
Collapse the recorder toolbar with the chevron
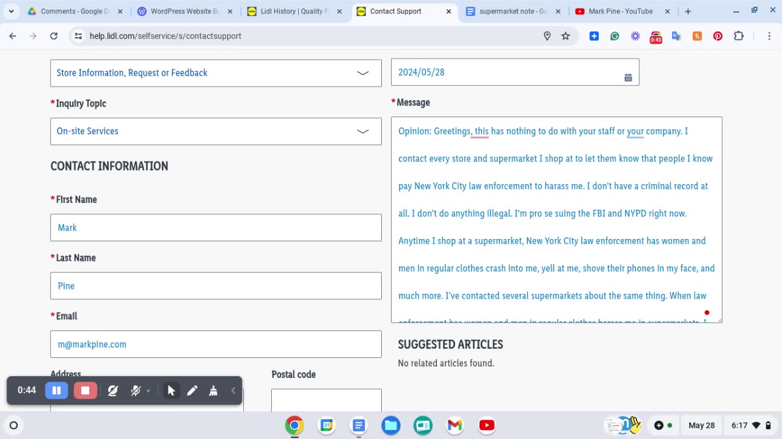click(x=233, y=391)
